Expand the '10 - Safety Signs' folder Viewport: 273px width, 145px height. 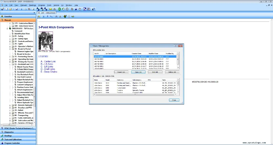click(10, 39)
